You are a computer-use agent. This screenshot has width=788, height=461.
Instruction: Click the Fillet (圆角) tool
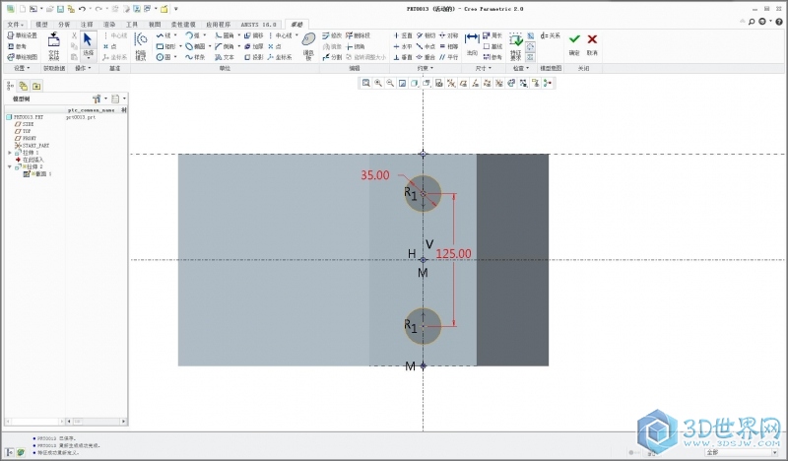click(x=225, y=35)
